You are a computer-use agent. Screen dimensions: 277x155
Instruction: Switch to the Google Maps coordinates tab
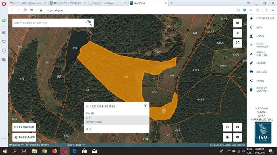coord(67,3)
